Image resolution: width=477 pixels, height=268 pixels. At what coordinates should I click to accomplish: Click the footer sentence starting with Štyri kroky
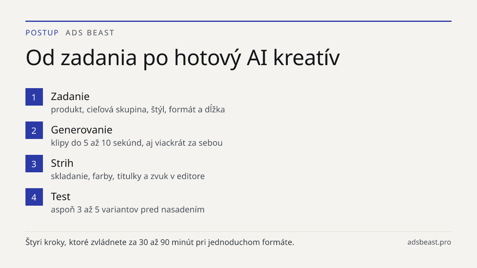point(160,242)
